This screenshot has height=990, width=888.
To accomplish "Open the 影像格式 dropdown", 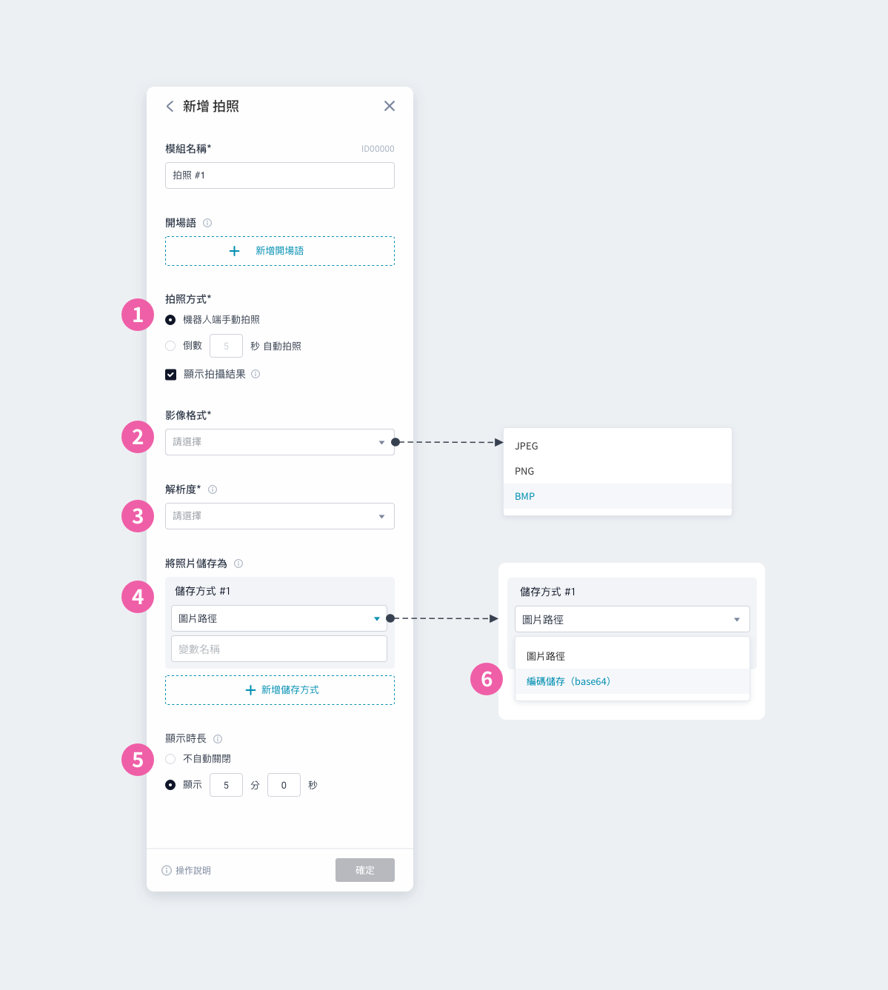I will click(x=280, y=442).
